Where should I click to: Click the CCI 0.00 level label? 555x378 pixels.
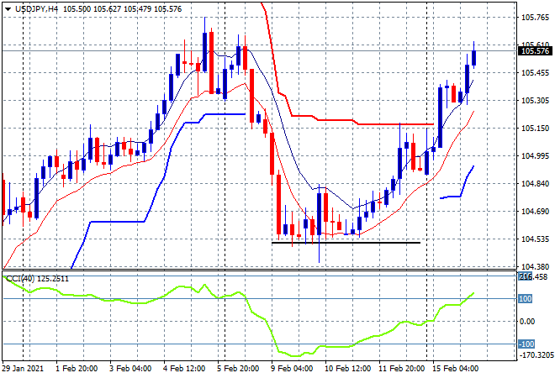tap(527, 322)
